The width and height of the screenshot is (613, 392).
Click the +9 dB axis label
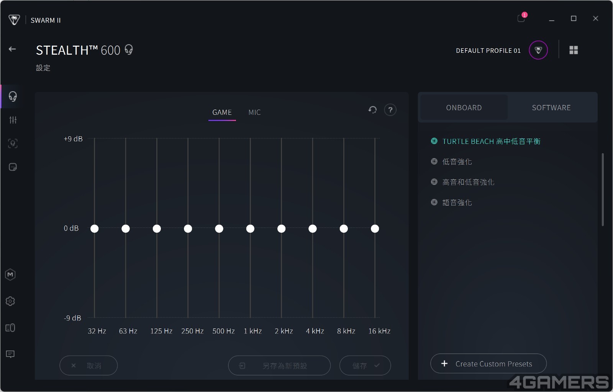click(73, 139)
